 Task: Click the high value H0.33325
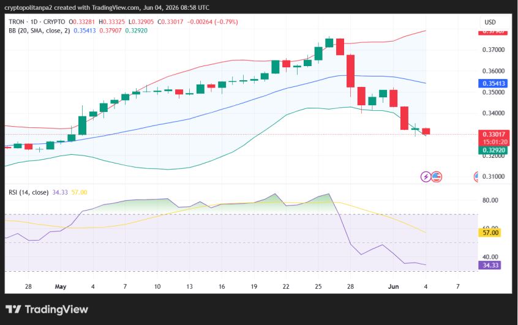111,22
